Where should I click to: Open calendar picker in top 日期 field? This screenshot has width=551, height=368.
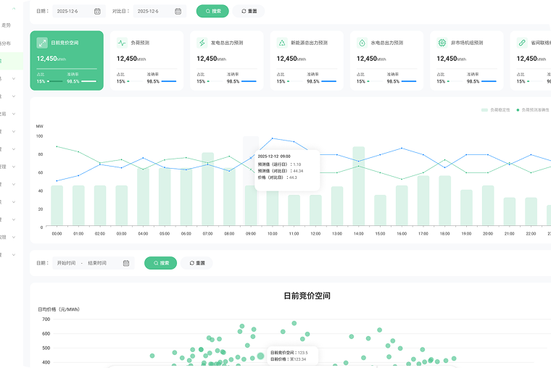click(97, 12)
